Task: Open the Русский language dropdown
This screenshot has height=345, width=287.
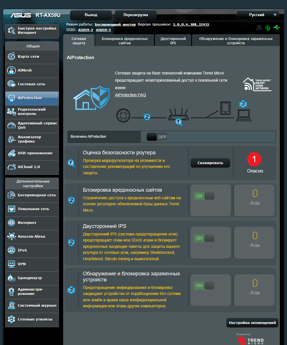Action: (257, 15)
